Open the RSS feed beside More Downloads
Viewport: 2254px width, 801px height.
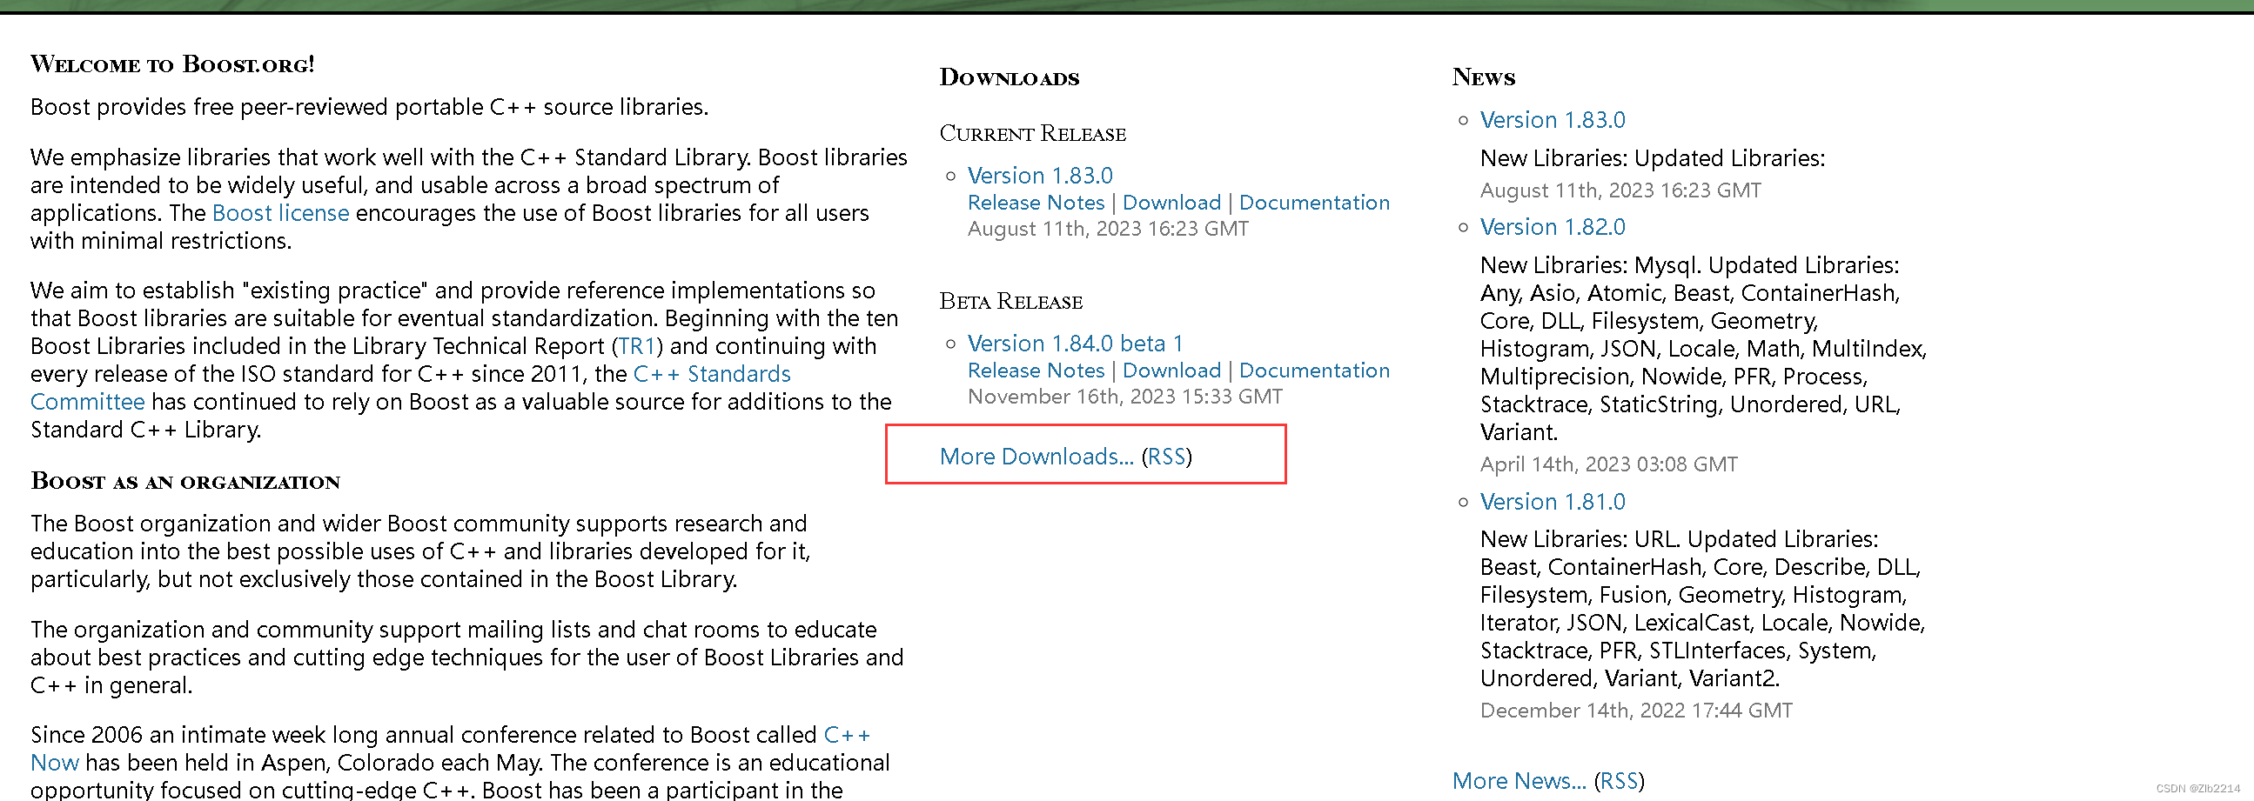tap(1166, 457)
